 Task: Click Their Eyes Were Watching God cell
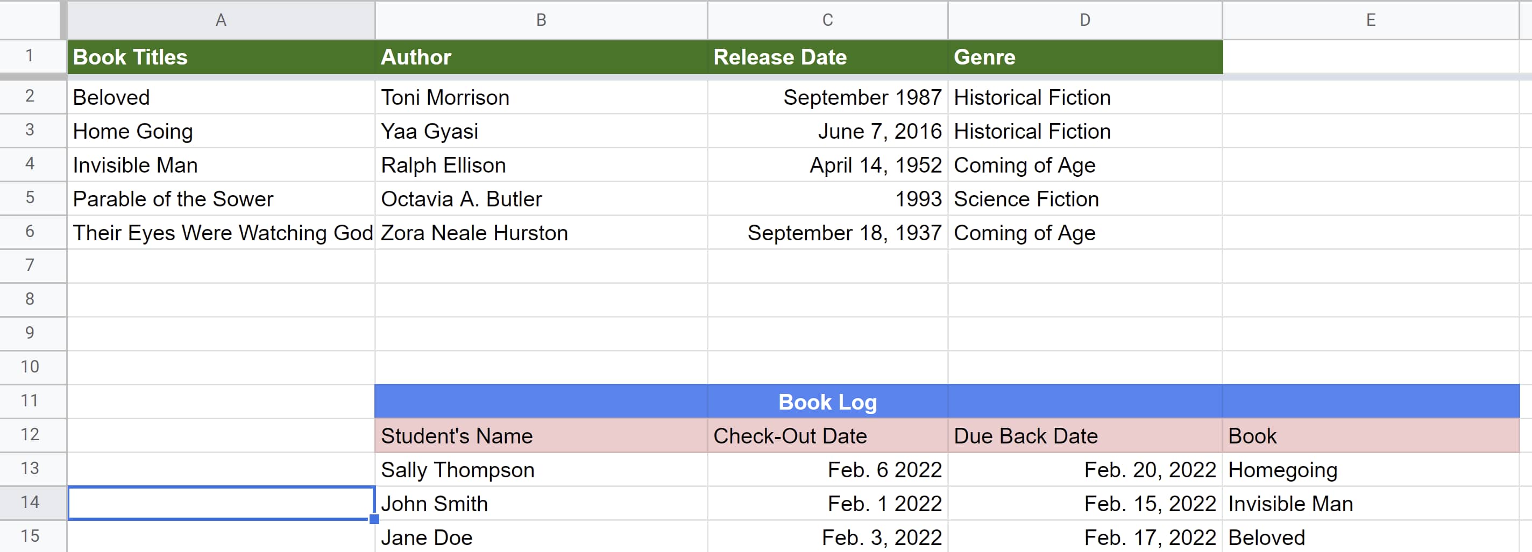click(x=221, y=233)
